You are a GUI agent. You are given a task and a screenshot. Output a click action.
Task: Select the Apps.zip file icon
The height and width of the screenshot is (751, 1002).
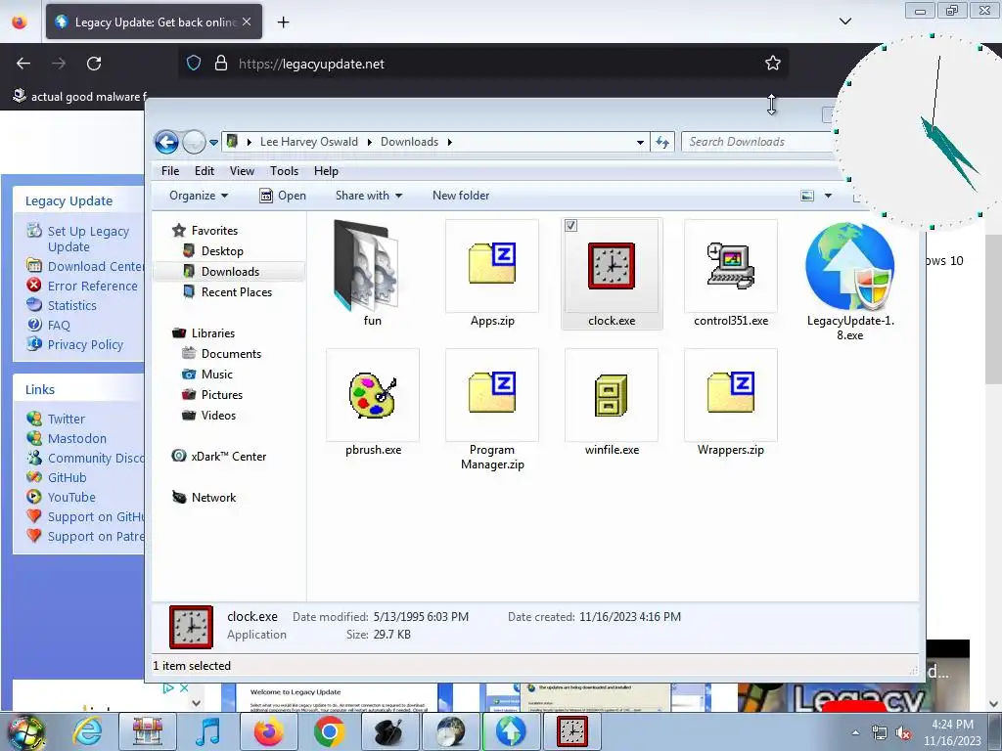tap(492, 263)
